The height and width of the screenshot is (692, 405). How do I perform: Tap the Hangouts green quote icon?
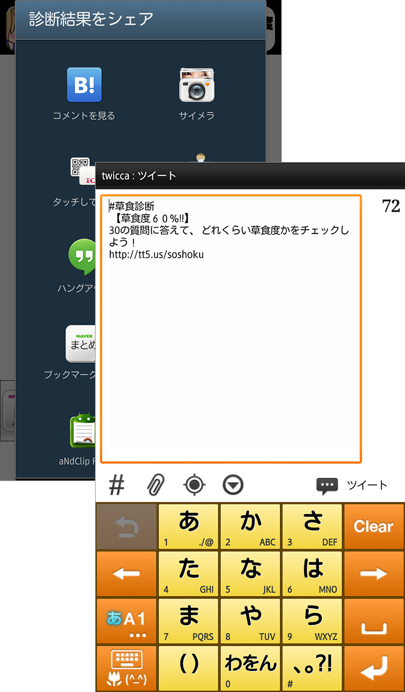(82, 257)
